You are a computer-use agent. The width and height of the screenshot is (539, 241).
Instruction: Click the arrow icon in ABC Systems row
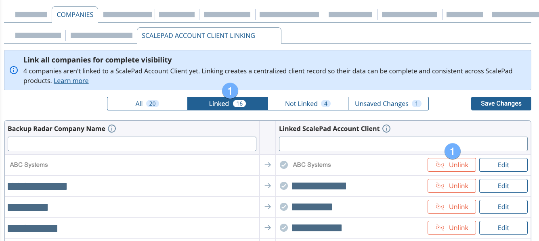pos(267,165)
